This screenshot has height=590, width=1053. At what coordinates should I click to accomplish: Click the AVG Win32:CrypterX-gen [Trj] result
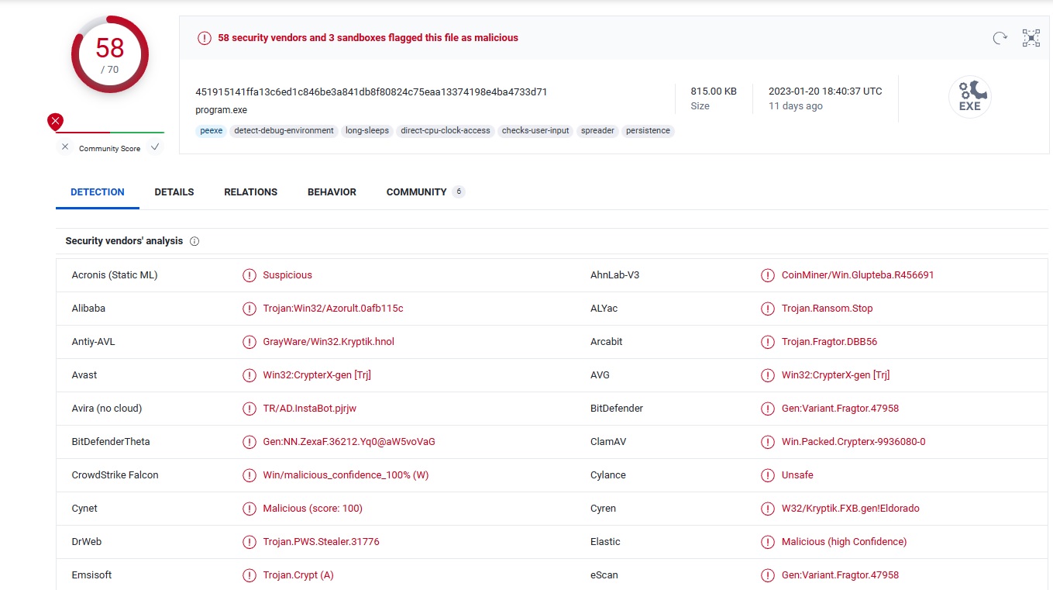835,375
